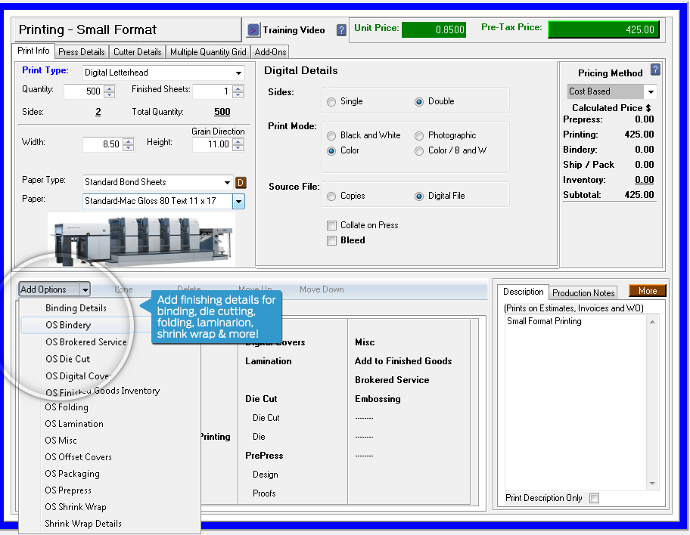Select the Single sides radio button
Screen dimensions: 690x535
click(331, 102)
